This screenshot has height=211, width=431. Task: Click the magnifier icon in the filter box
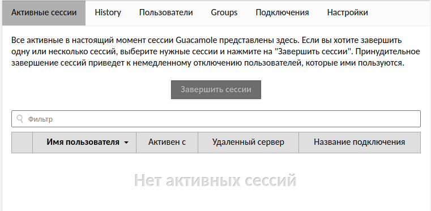20,119
